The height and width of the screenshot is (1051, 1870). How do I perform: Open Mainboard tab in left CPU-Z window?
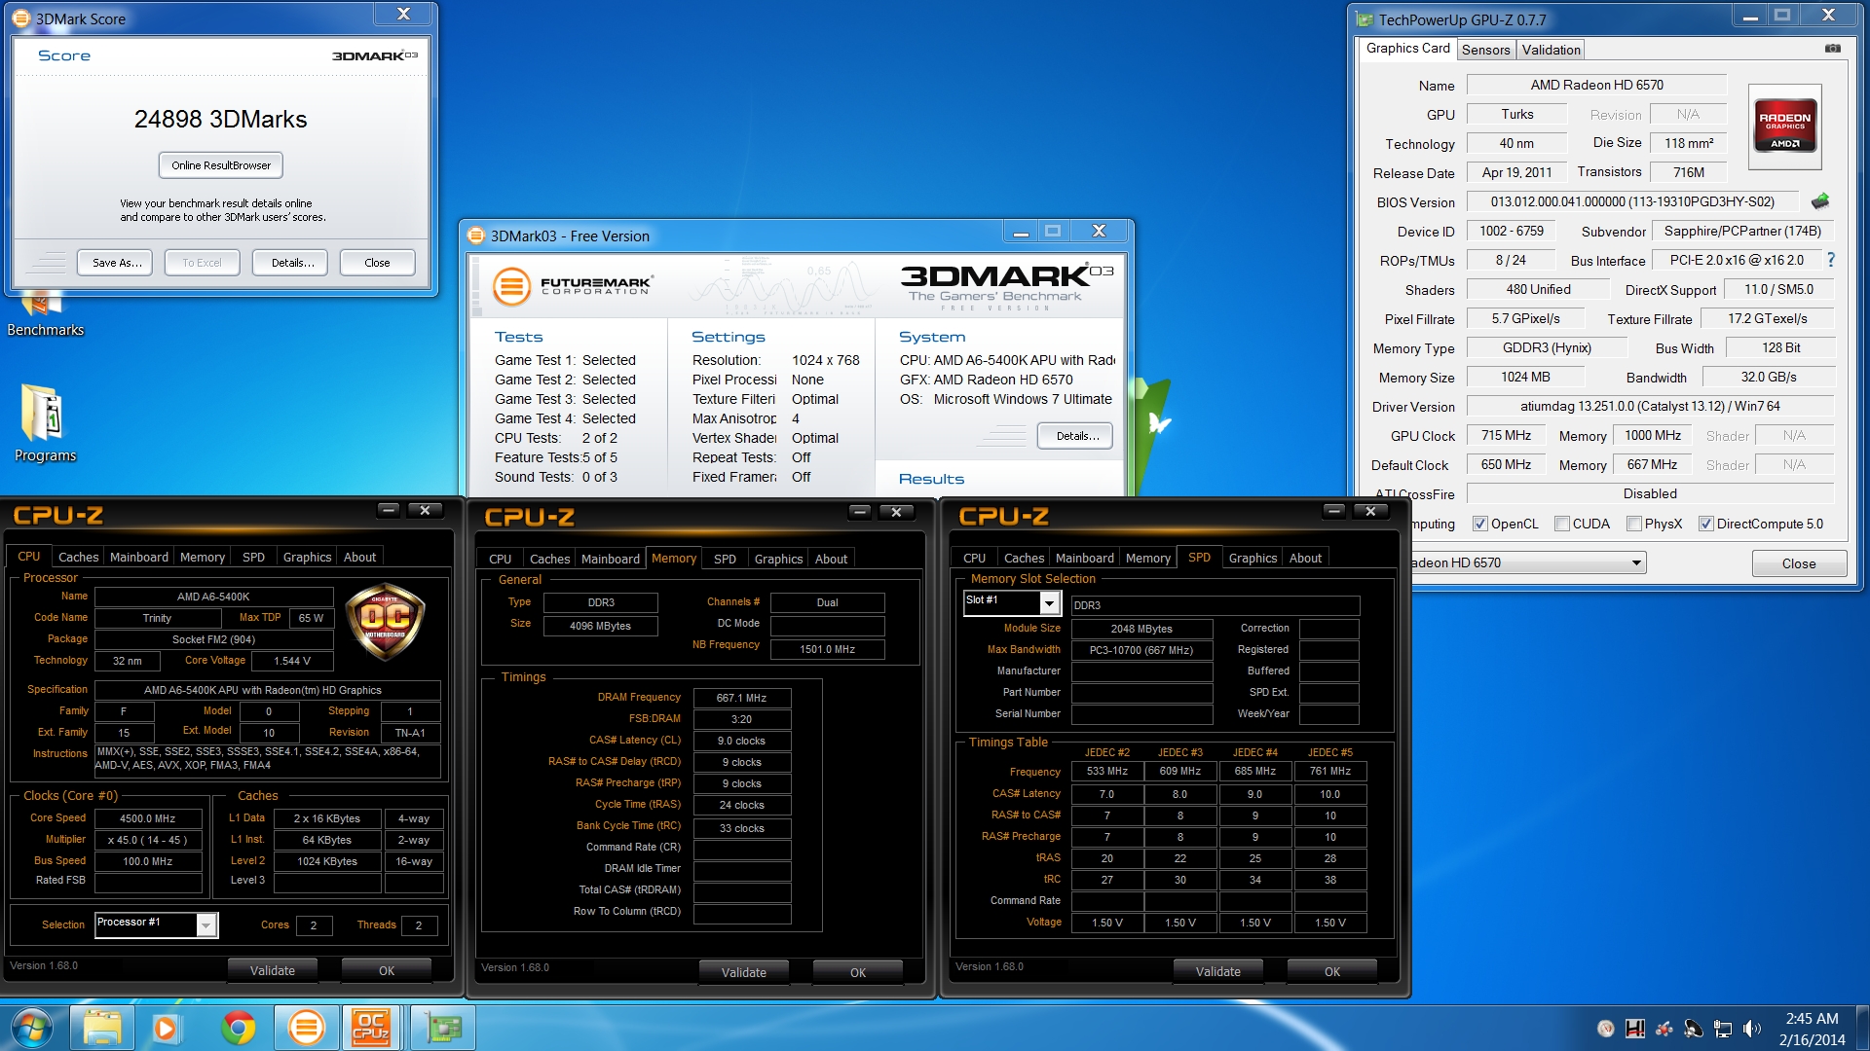[x=138, y=557]
